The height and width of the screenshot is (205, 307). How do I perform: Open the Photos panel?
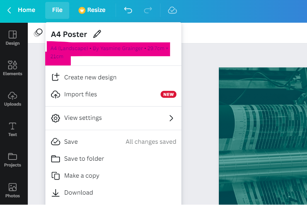(12, 190)
